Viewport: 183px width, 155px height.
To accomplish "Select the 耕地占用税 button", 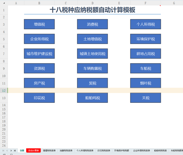I will pos(146,54).
